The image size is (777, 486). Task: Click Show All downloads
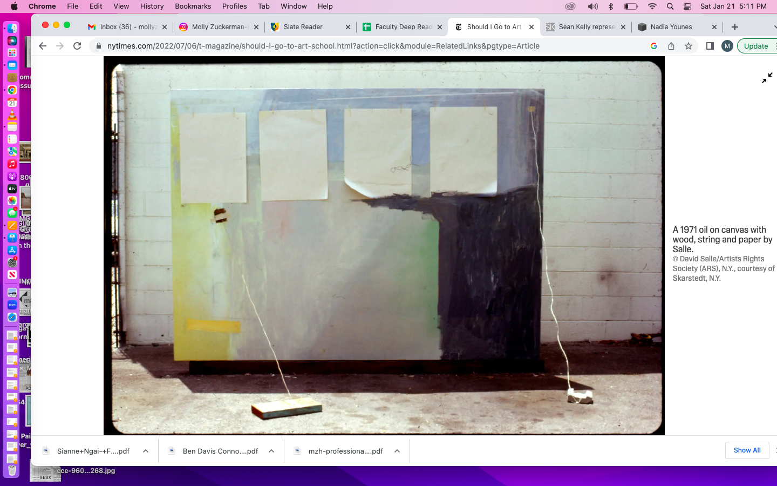click(x=747, y=450)
